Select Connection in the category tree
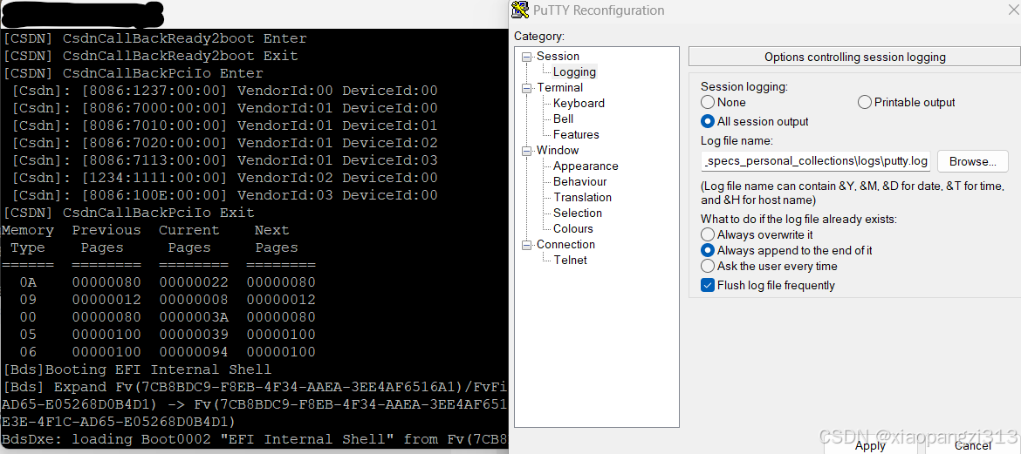1021x454 pixels. (x=565, y=244)
